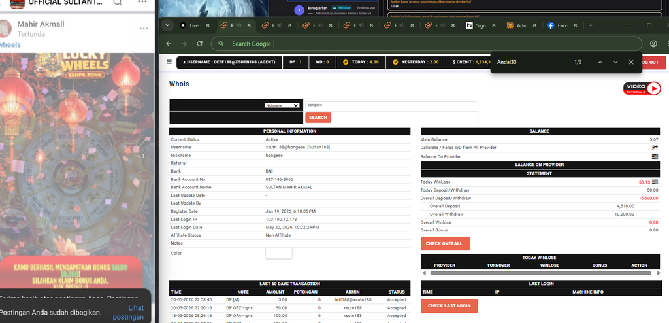Image resolution: width=669 pixels, height=323 pixels.
Task: Open the tab search dropdown arrow
Action: click(167, 25)
